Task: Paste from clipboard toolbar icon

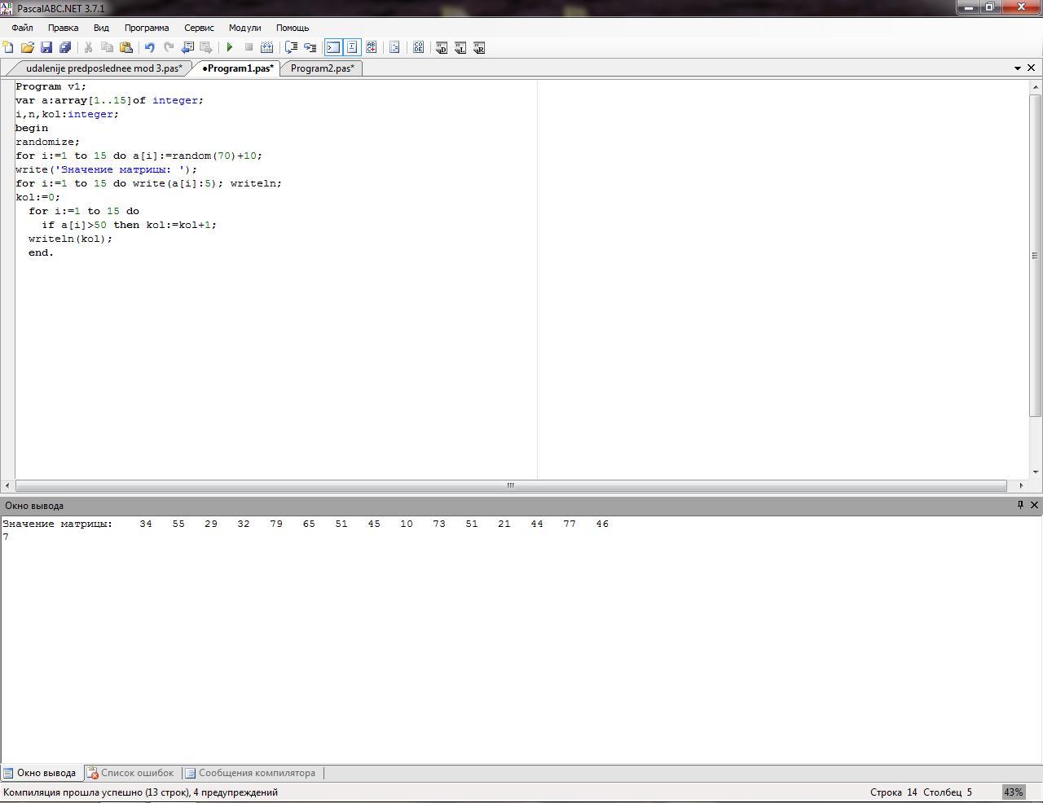Action: pyautogui.click(x=125, y=47)
